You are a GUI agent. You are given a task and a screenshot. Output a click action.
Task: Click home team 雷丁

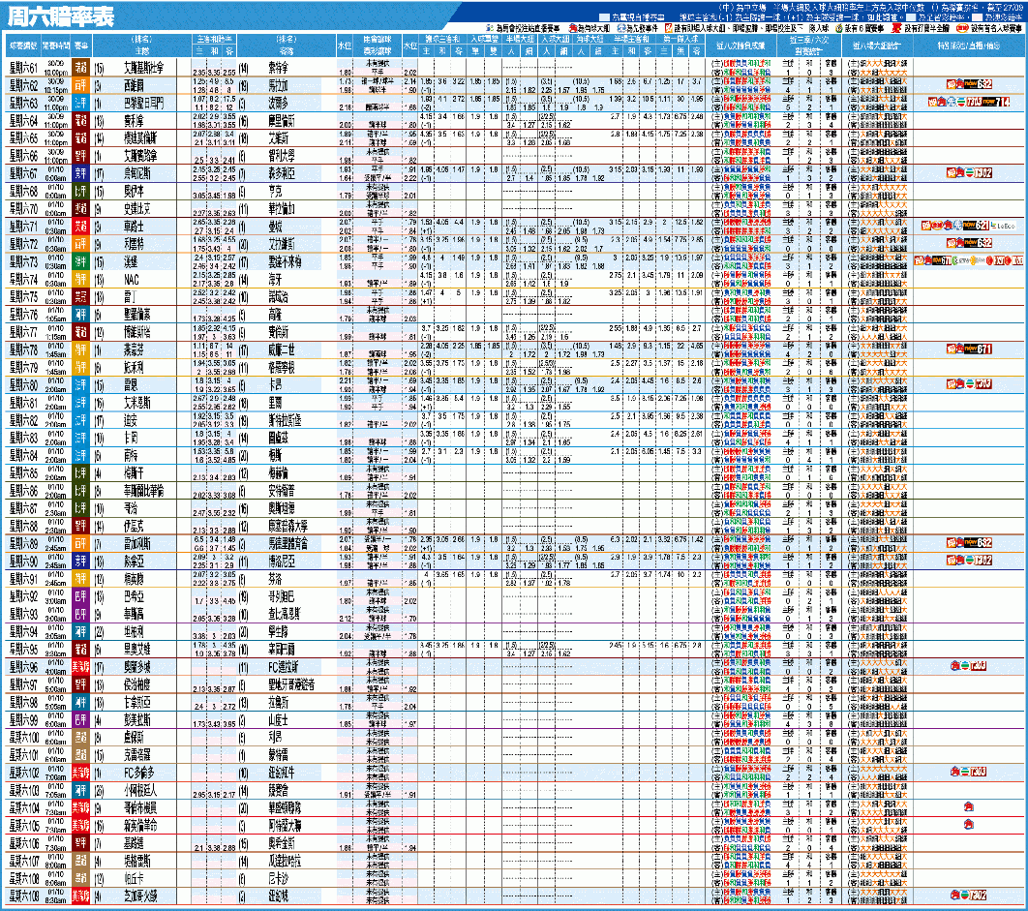click(130, 297)
